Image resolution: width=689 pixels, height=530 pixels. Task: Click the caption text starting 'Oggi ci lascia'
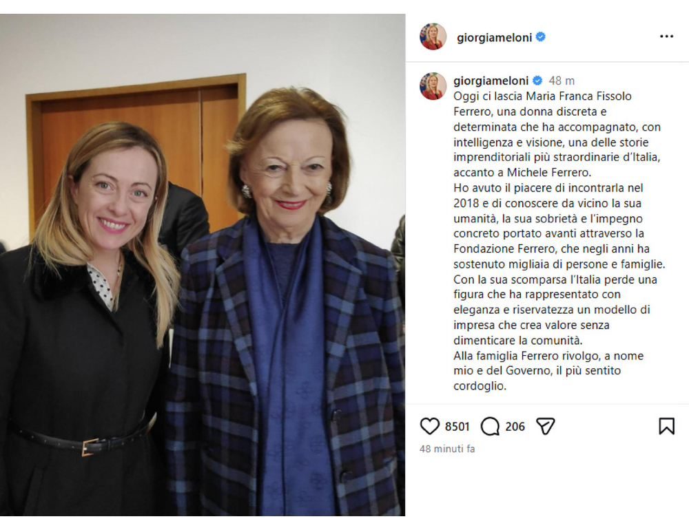[x=557, y=134]
